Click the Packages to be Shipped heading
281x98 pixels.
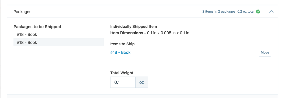37,27
